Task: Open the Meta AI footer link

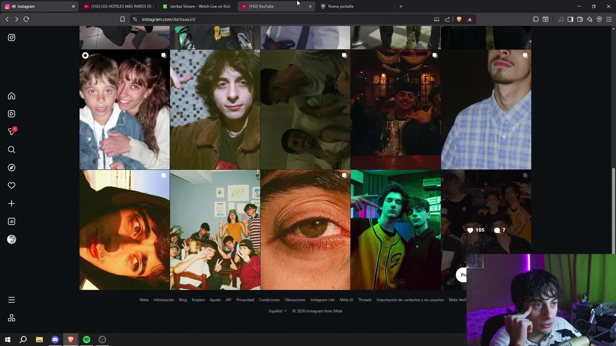Action: pos(346,300)
